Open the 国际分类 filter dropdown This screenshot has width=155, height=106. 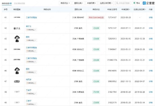click(x=79, y=3)
